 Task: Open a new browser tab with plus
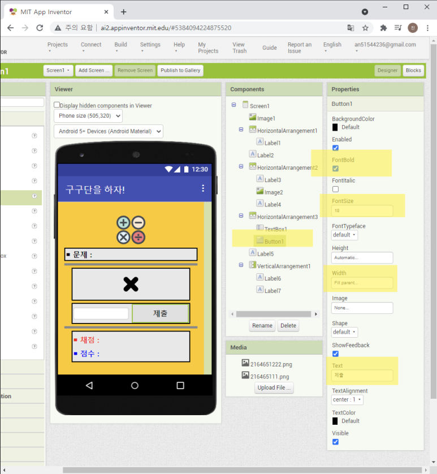(124, 12)
